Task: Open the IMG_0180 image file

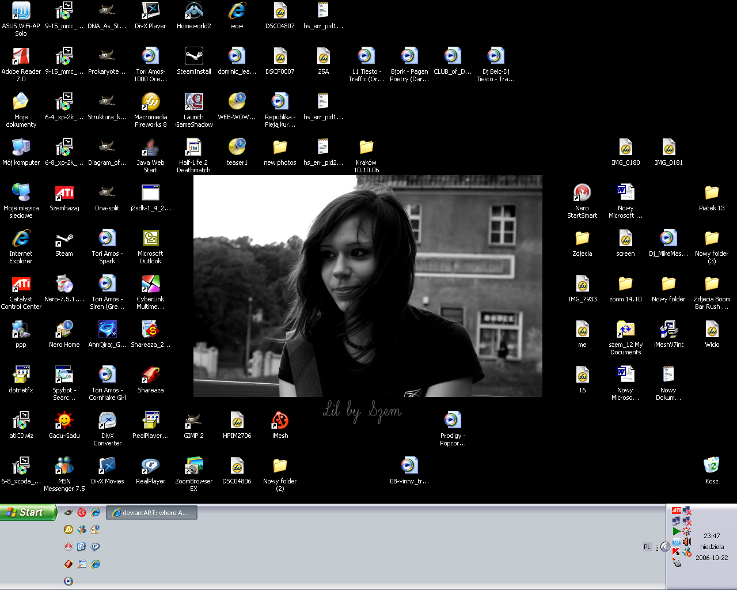Action: click(x=625, y=152)
